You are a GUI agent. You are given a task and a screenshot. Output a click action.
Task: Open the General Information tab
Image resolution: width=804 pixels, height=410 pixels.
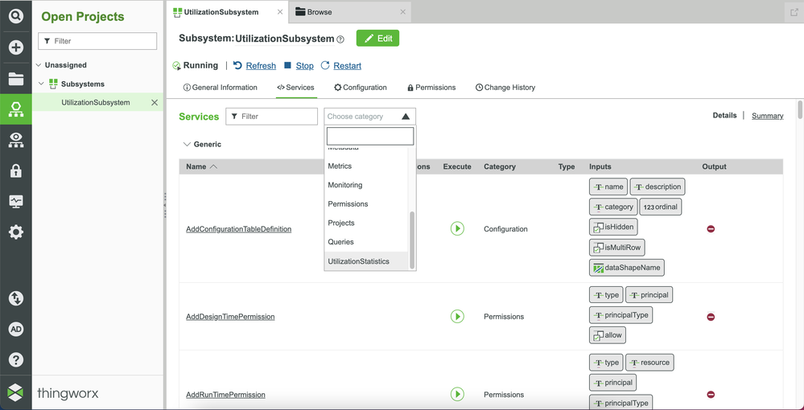pos(221,88)
